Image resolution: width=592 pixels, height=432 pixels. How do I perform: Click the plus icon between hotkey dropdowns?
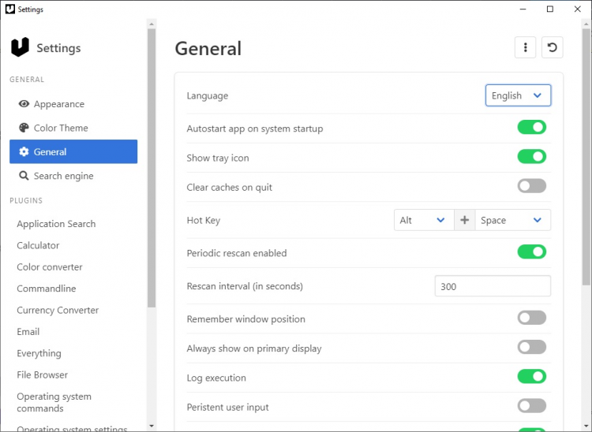(x=464, y=221)
